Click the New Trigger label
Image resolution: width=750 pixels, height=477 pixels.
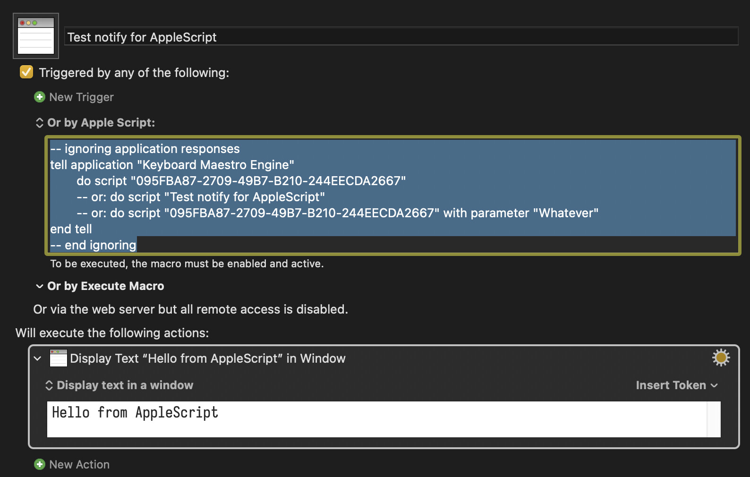pos(81,97)
